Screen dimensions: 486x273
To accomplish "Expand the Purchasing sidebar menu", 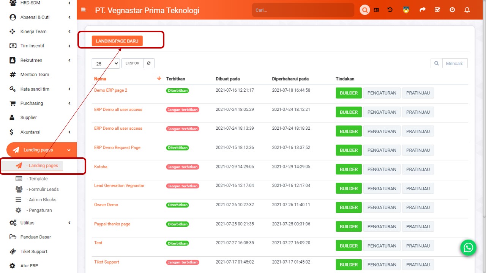I will click(x=40, y=103).
